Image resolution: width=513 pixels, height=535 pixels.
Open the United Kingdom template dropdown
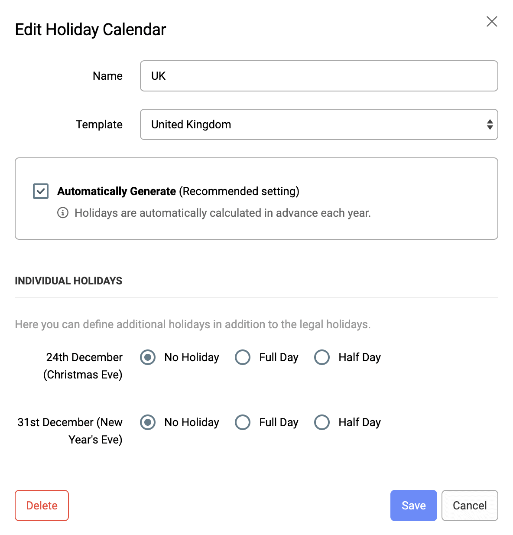[319, 124]
